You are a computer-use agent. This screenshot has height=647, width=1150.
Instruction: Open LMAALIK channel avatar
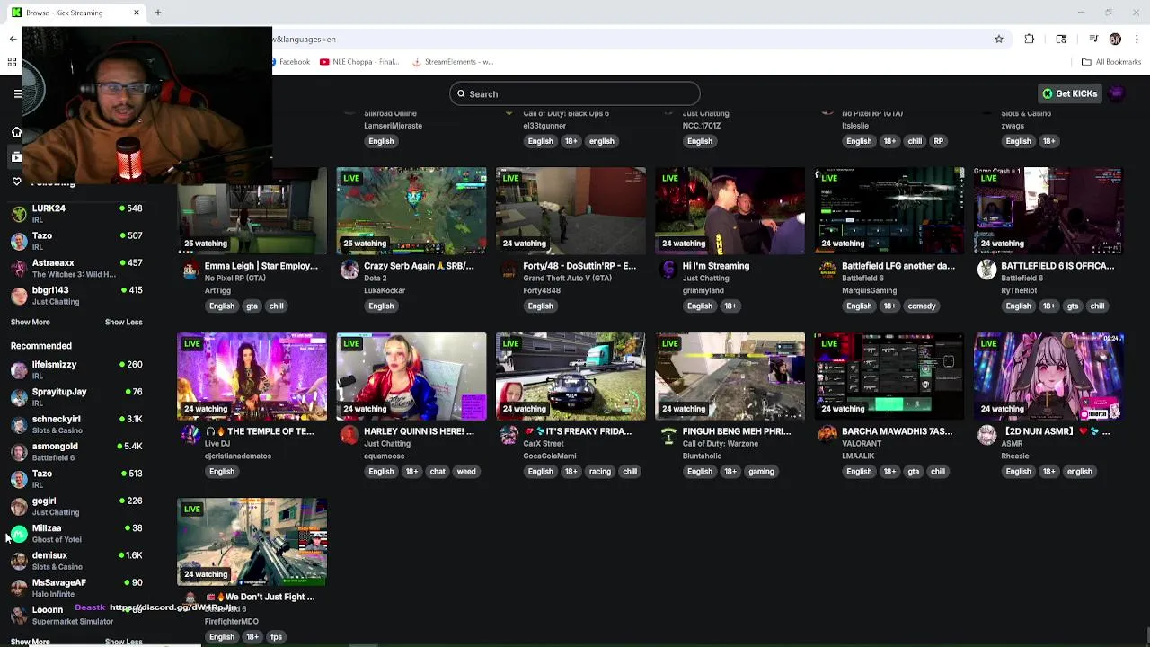[827, 437]
